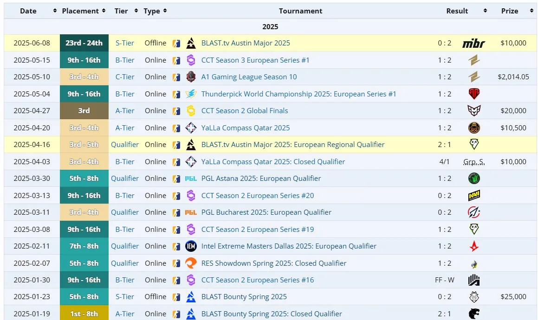Click Thunderpick lightning tournament icon
This screenshot has width=538, height=320.
[191, 94]
